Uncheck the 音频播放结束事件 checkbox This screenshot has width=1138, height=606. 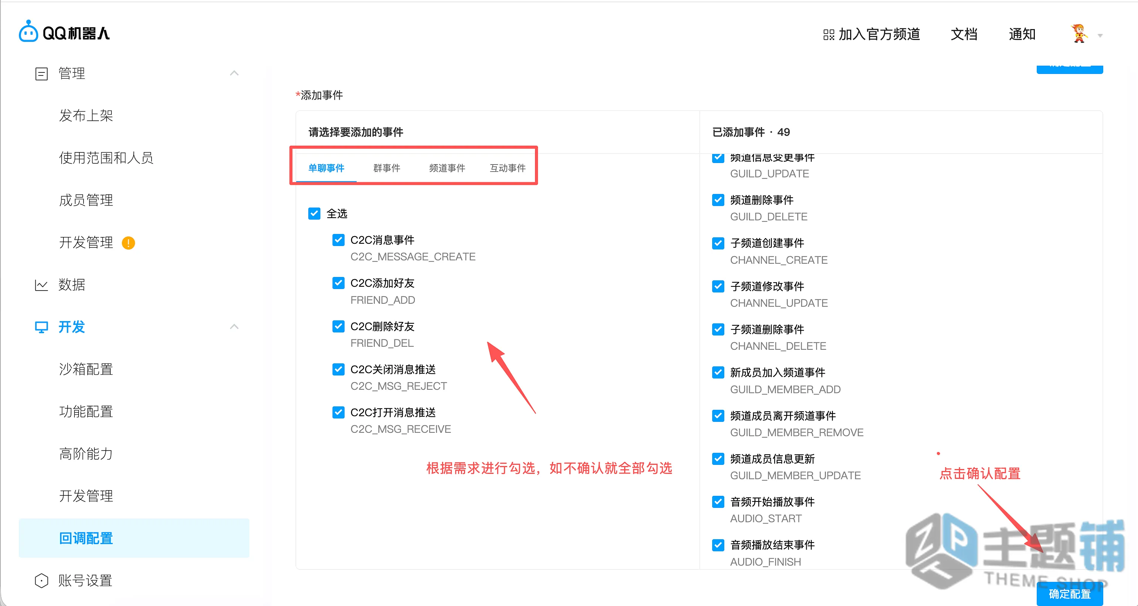click(x=718, y=545)
